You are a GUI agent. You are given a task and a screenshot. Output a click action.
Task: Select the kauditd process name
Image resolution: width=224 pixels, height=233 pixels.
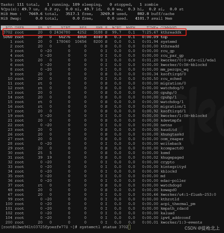click(x=169, y=130)
